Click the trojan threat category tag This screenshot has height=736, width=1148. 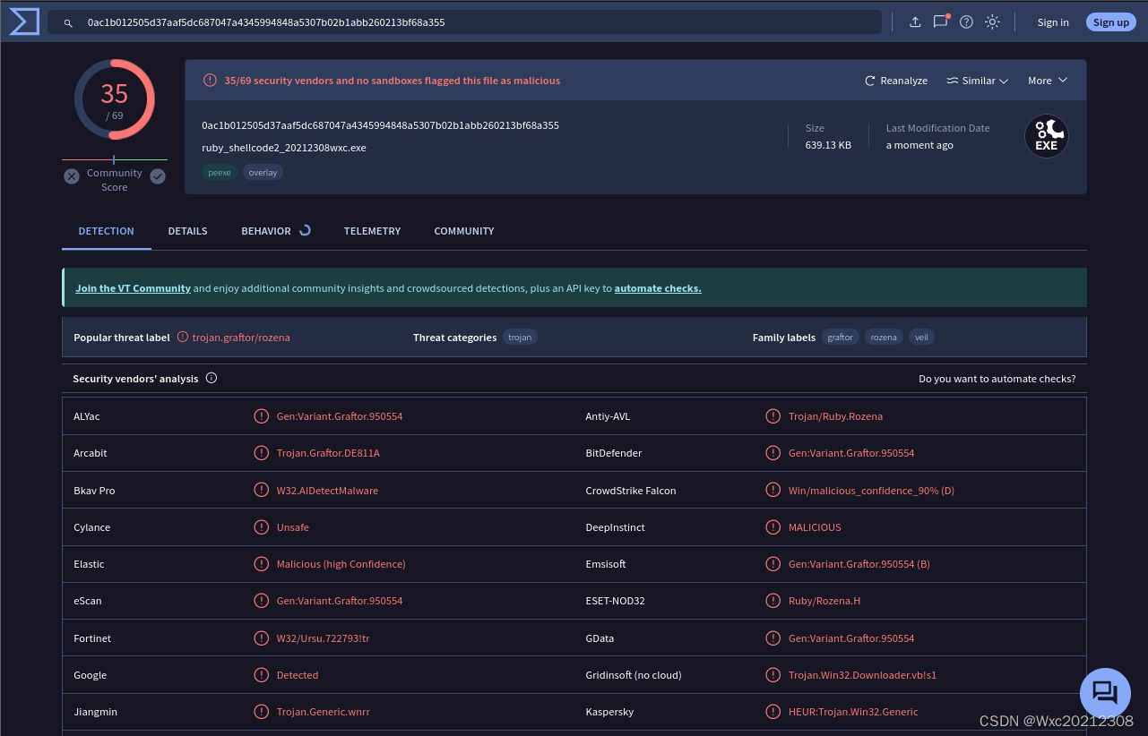[x=520, y=338]
